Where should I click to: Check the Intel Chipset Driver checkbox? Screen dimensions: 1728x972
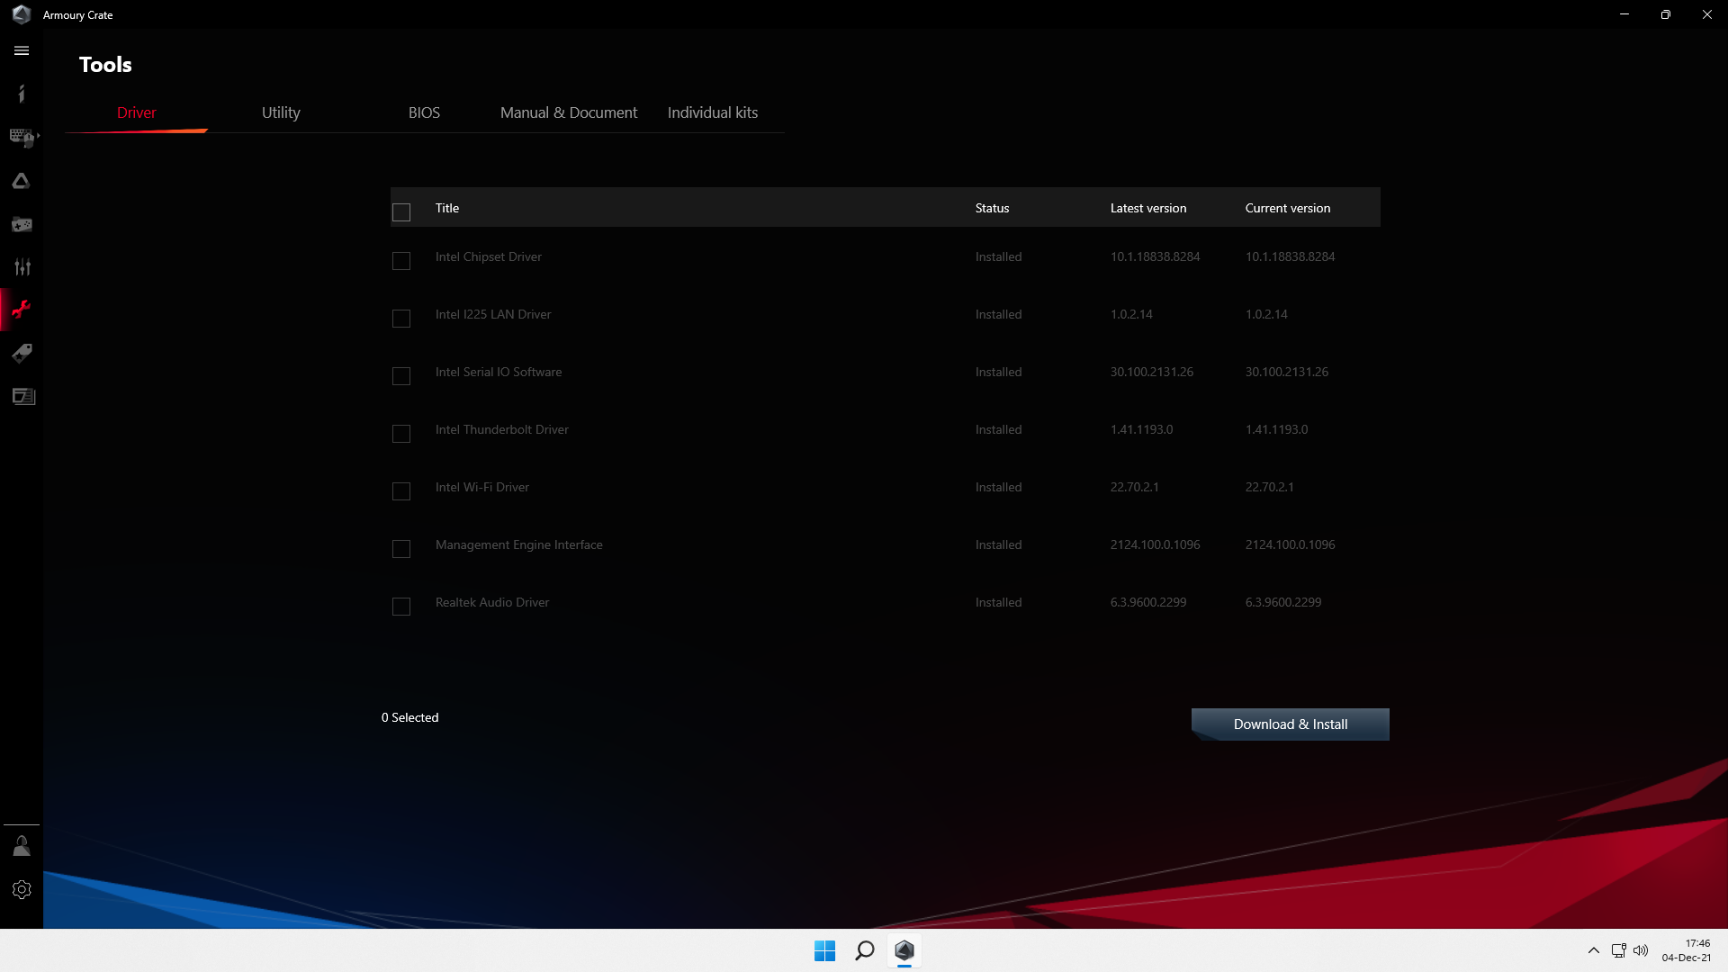point(401,261)
